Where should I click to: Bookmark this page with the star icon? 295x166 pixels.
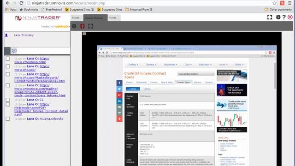pos(275,3)
